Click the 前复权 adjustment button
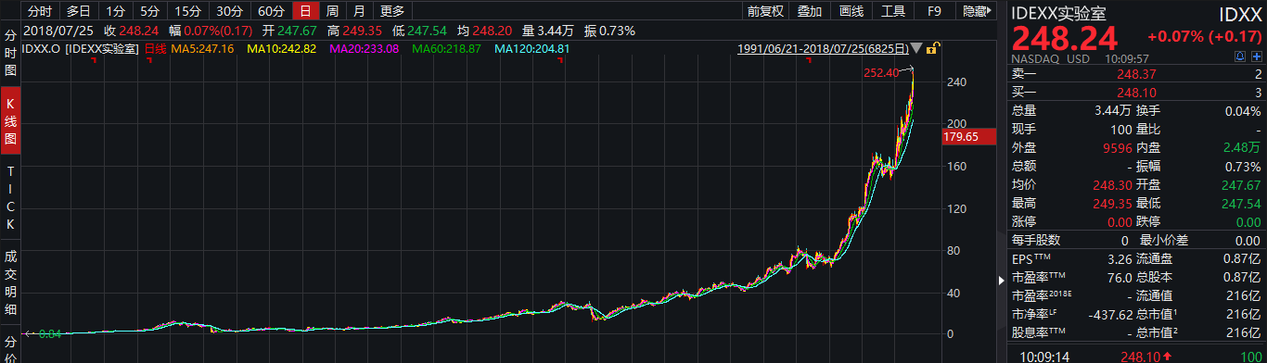 click(765, 11)
